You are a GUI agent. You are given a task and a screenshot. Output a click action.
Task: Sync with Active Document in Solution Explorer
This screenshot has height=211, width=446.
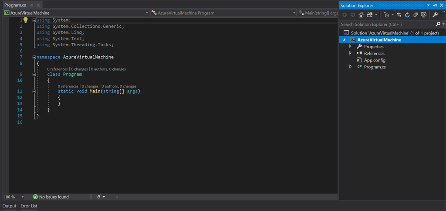[x=399, y=15]
